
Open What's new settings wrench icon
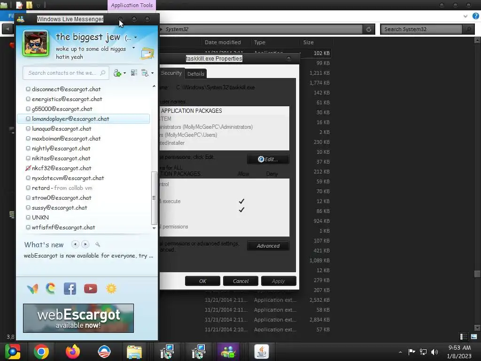coord(98,244)
